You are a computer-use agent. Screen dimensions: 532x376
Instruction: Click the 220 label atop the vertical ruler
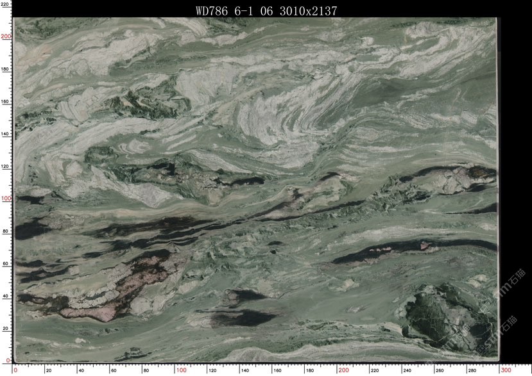click(x=5, y=4)
